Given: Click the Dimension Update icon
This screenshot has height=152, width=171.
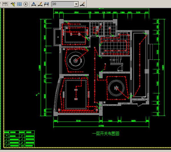Looking at the screenshot, I should pyautogui.click(x=46, y=4).
